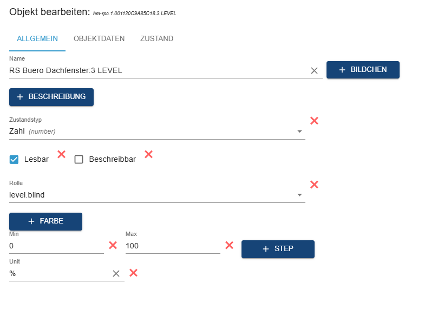Switch to the OBJEKTDATEN tab

(x=99, y=39)
